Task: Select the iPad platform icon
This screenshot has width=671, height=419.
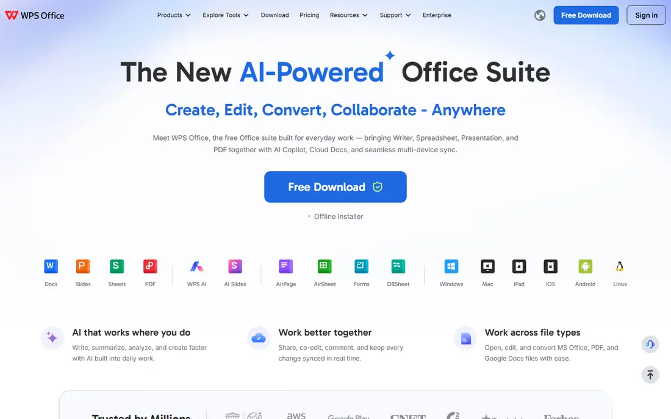Action: [519, 267]
